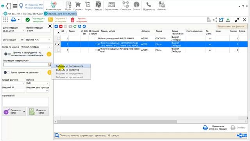This screenshot has width=250, height=141.
Task: Click the export arrow icon
Action: (x=221, y=20)
